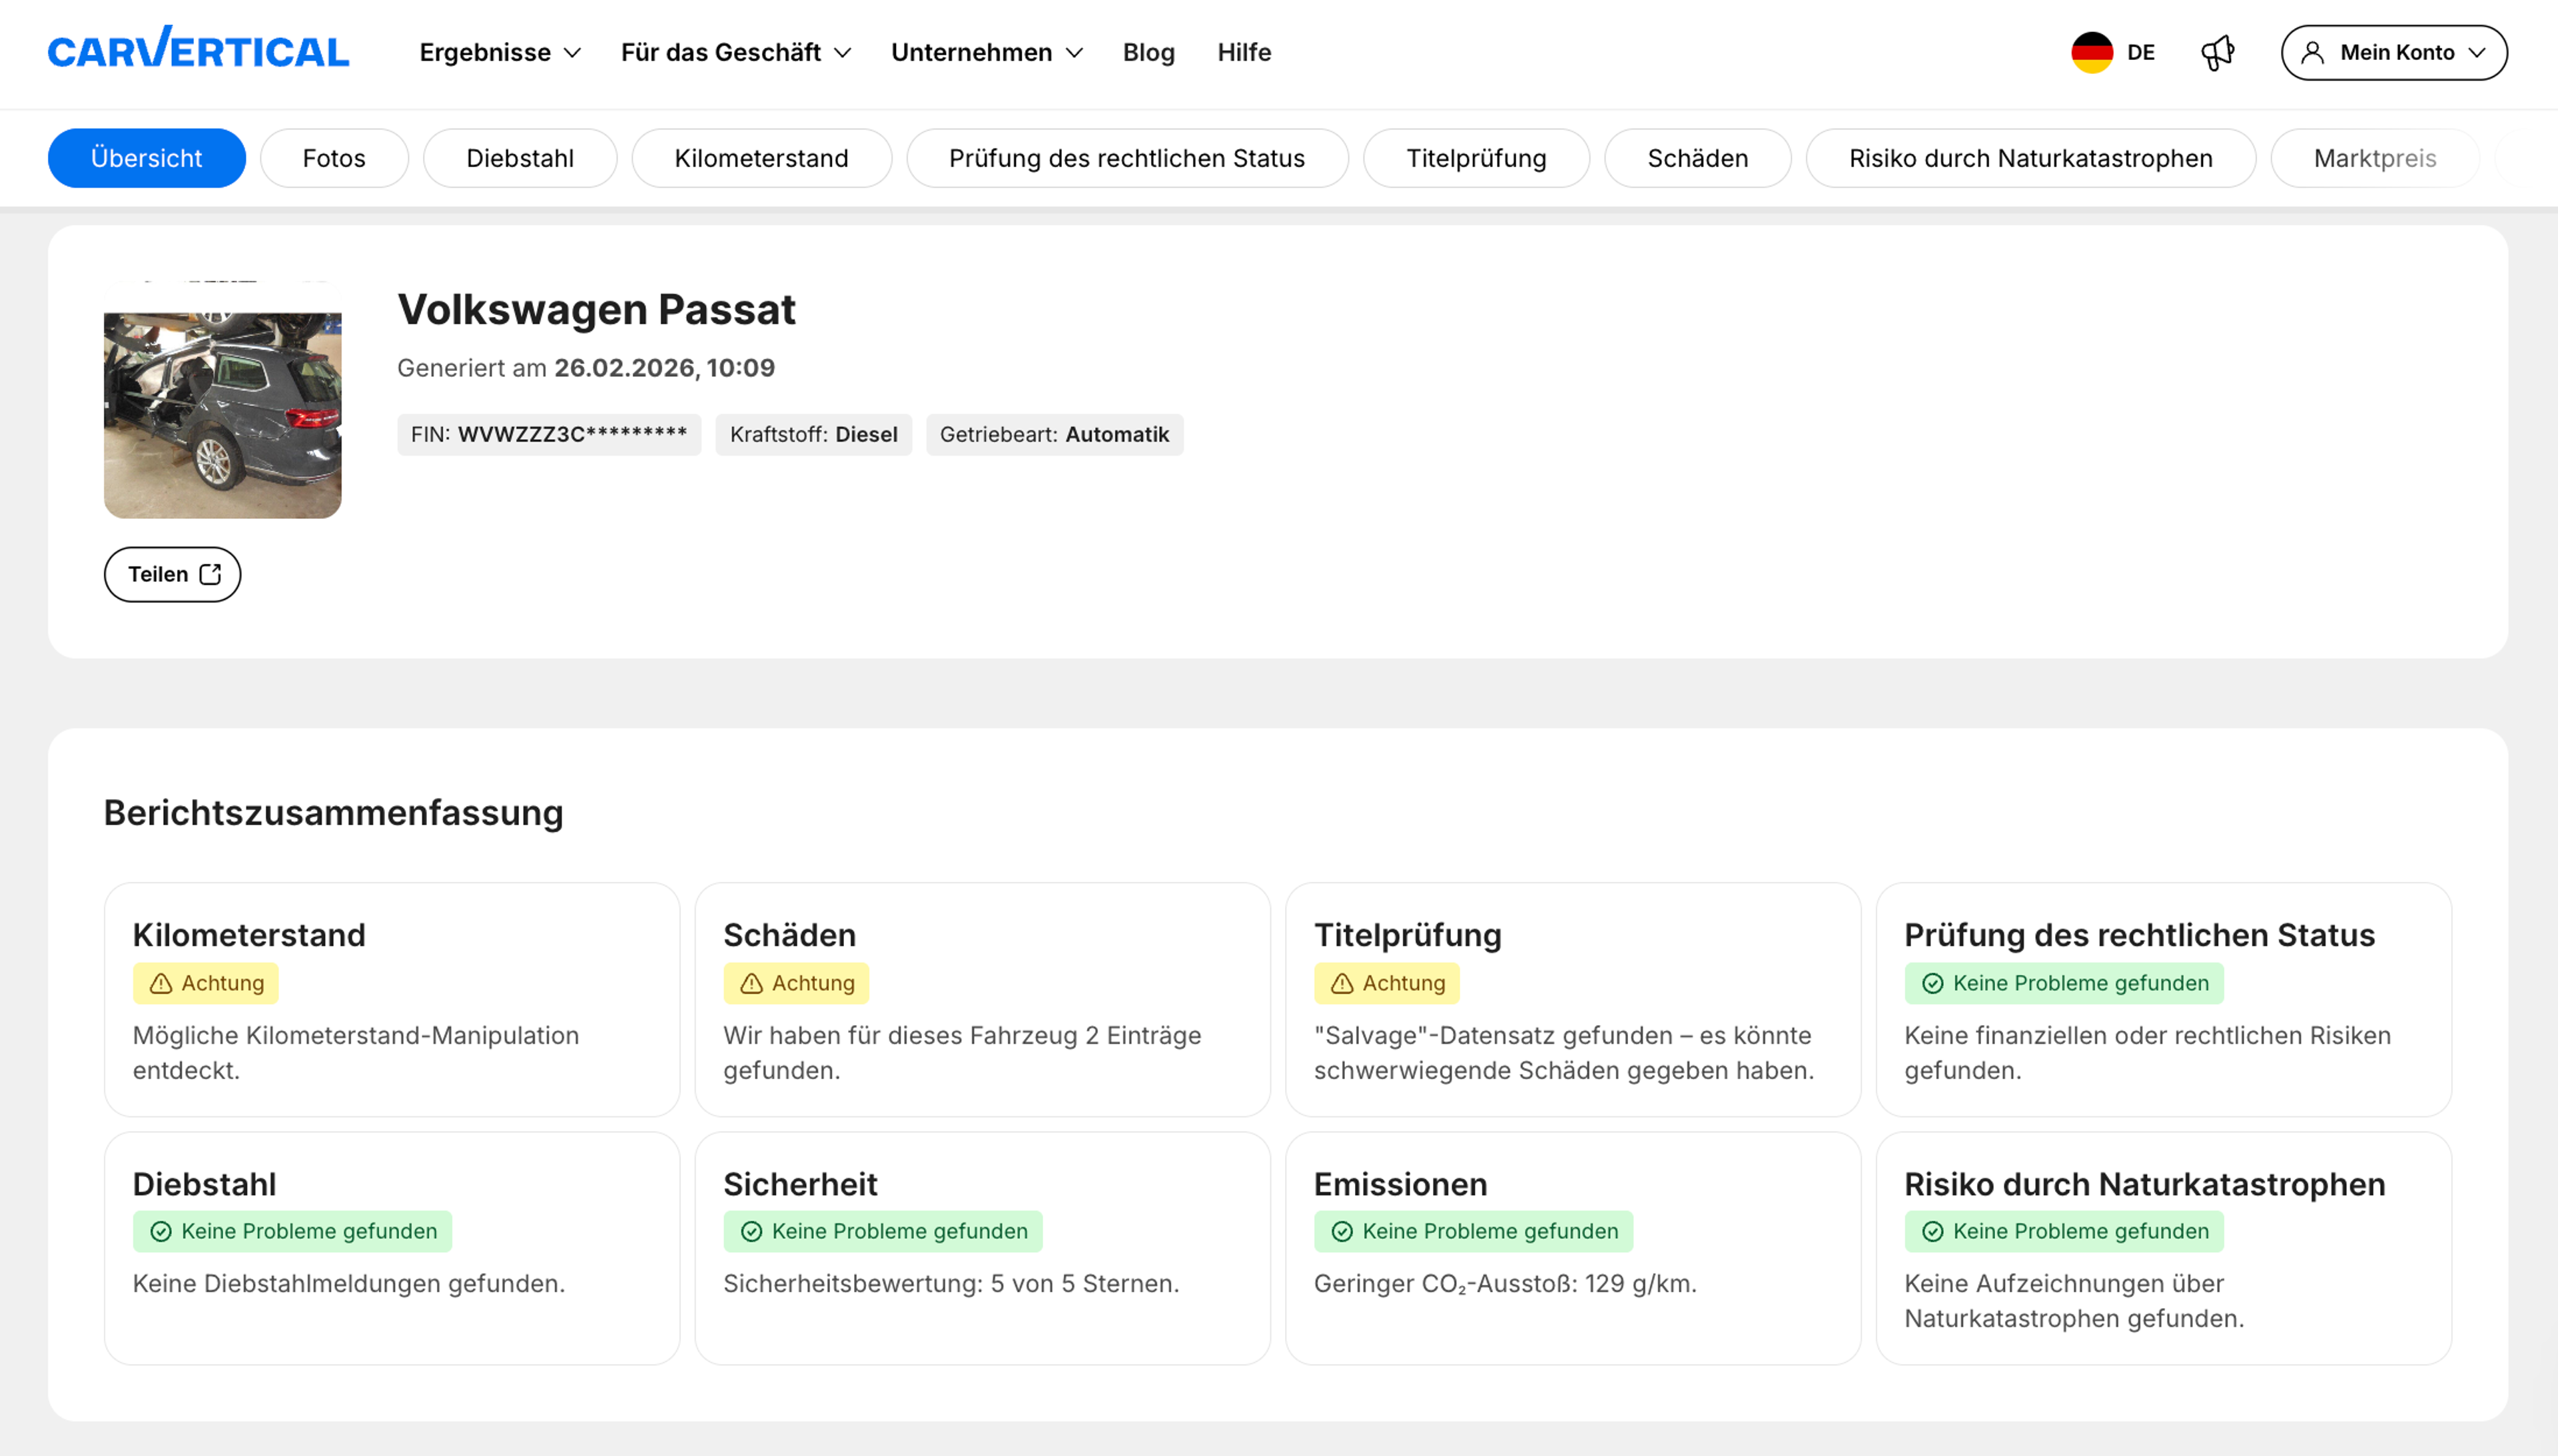Click 'Mögliche Kilometerstand-Manipulation entdeckt' text
Viewport: 2558px width, 1456px height.
coord(356,1053)
